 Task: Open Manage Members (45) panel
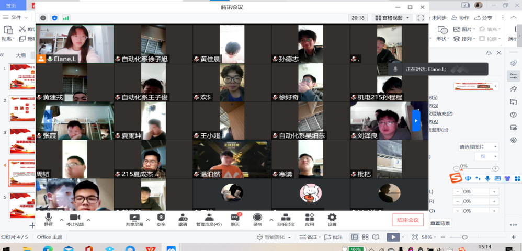click(209, 219)
